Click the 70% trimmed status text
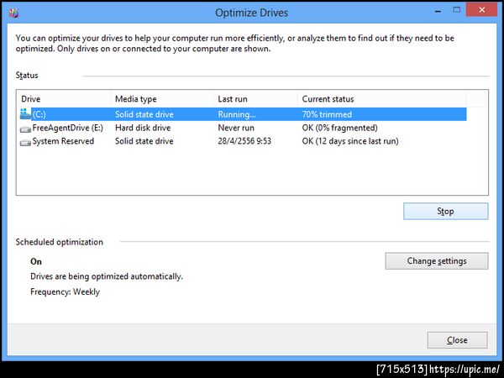Screen dimensions: 504x378 327,113
